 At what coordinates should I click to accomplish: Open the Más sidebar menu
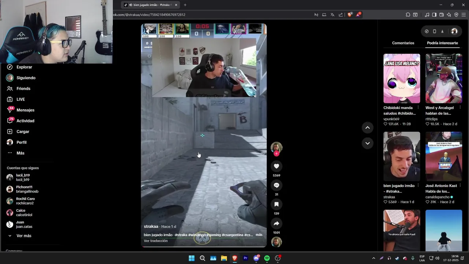[20, 153]
